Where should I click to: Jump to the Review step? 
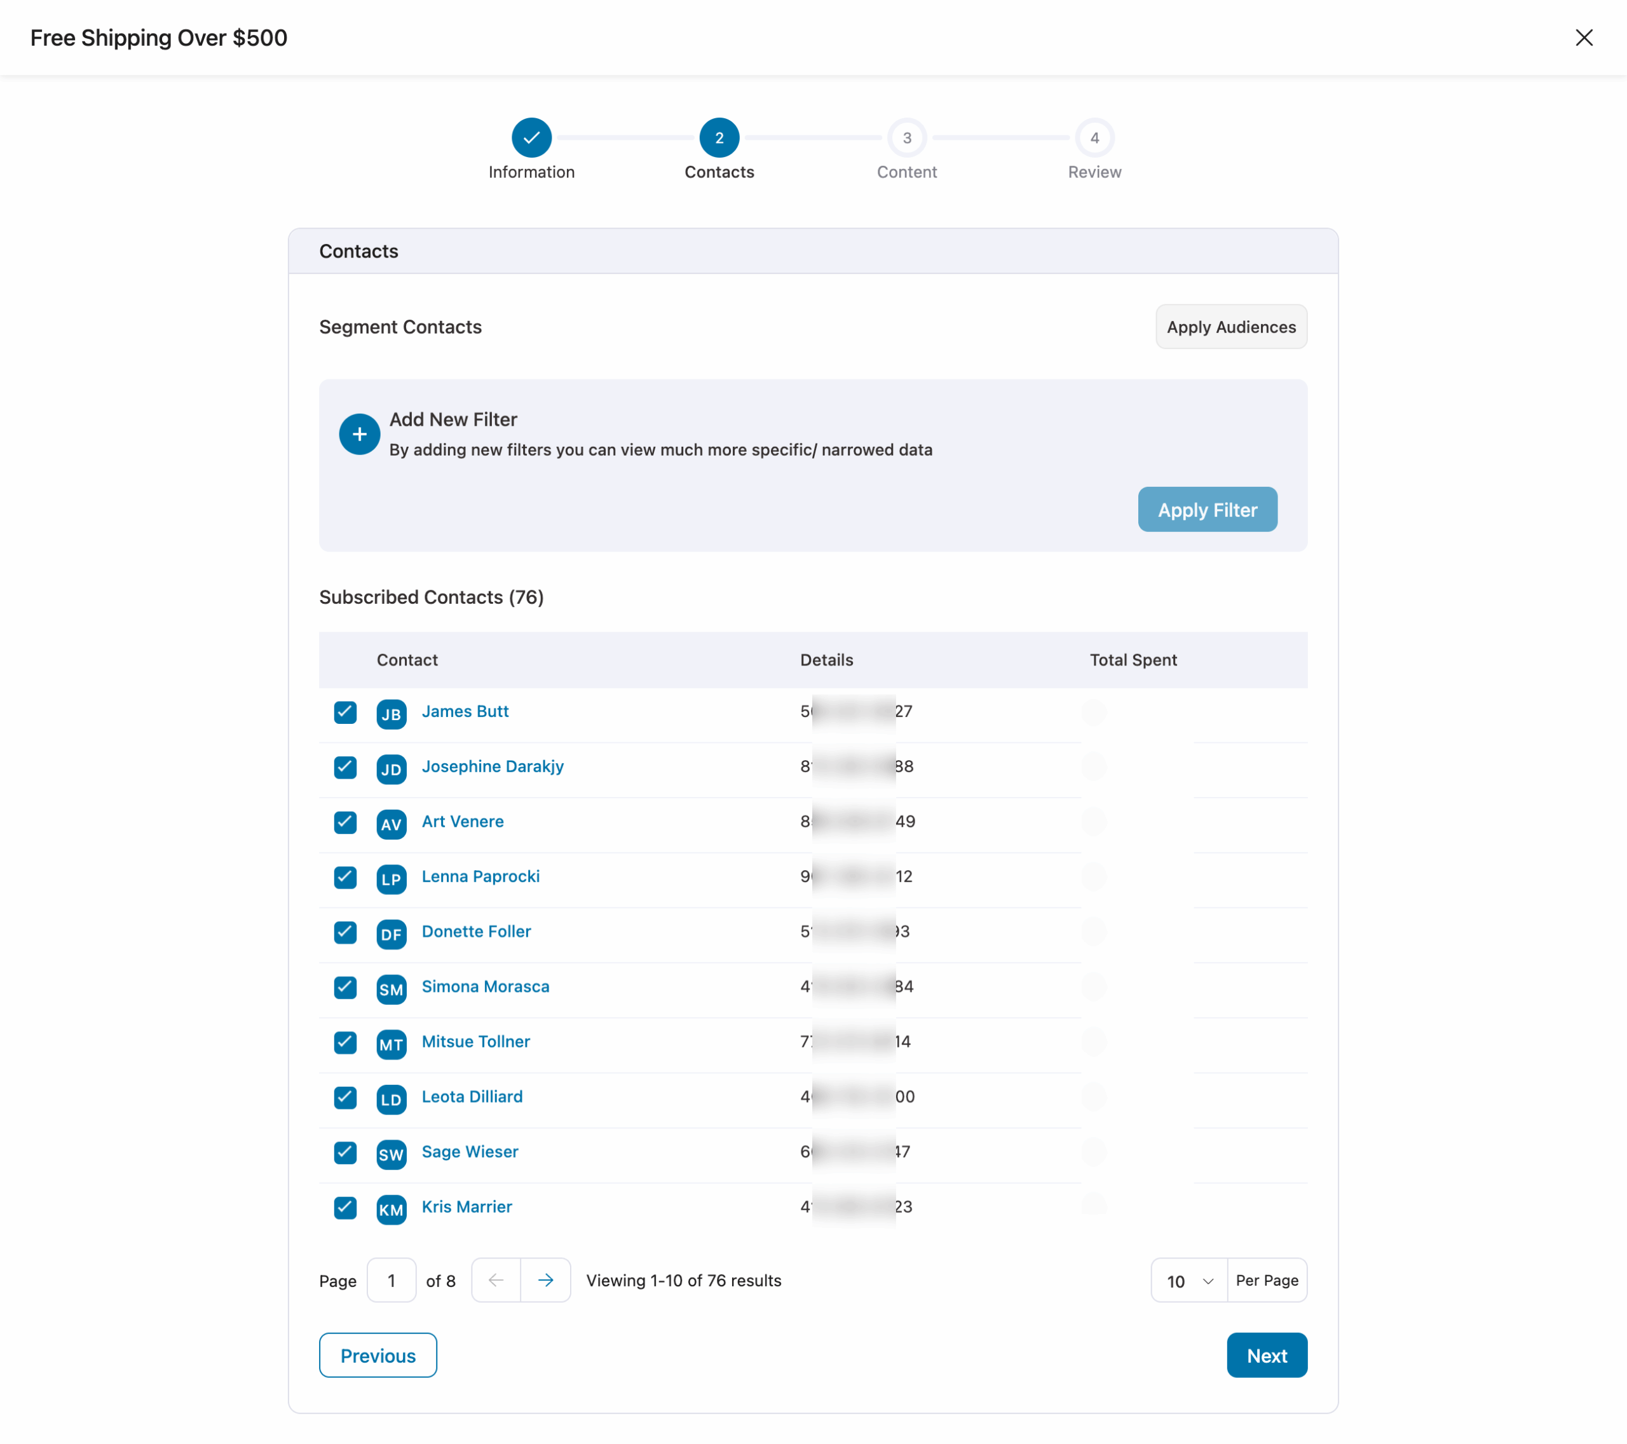pyautogui.click(x=1094, y=137)
